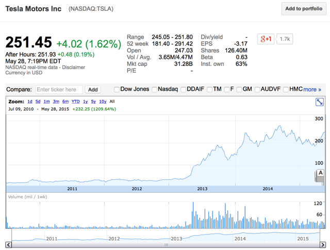Click the 2012 label on the chart axis
330x250 pixels.
point(137,189)
